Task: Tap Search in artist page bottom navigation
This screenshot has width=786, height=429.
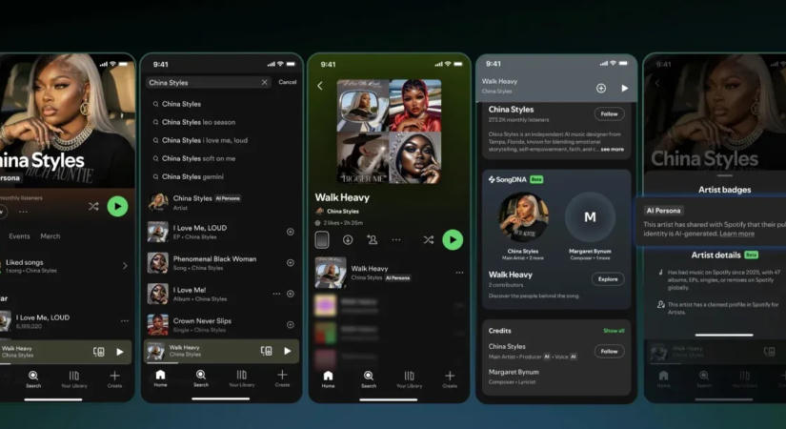Action: tap(33, 378)
